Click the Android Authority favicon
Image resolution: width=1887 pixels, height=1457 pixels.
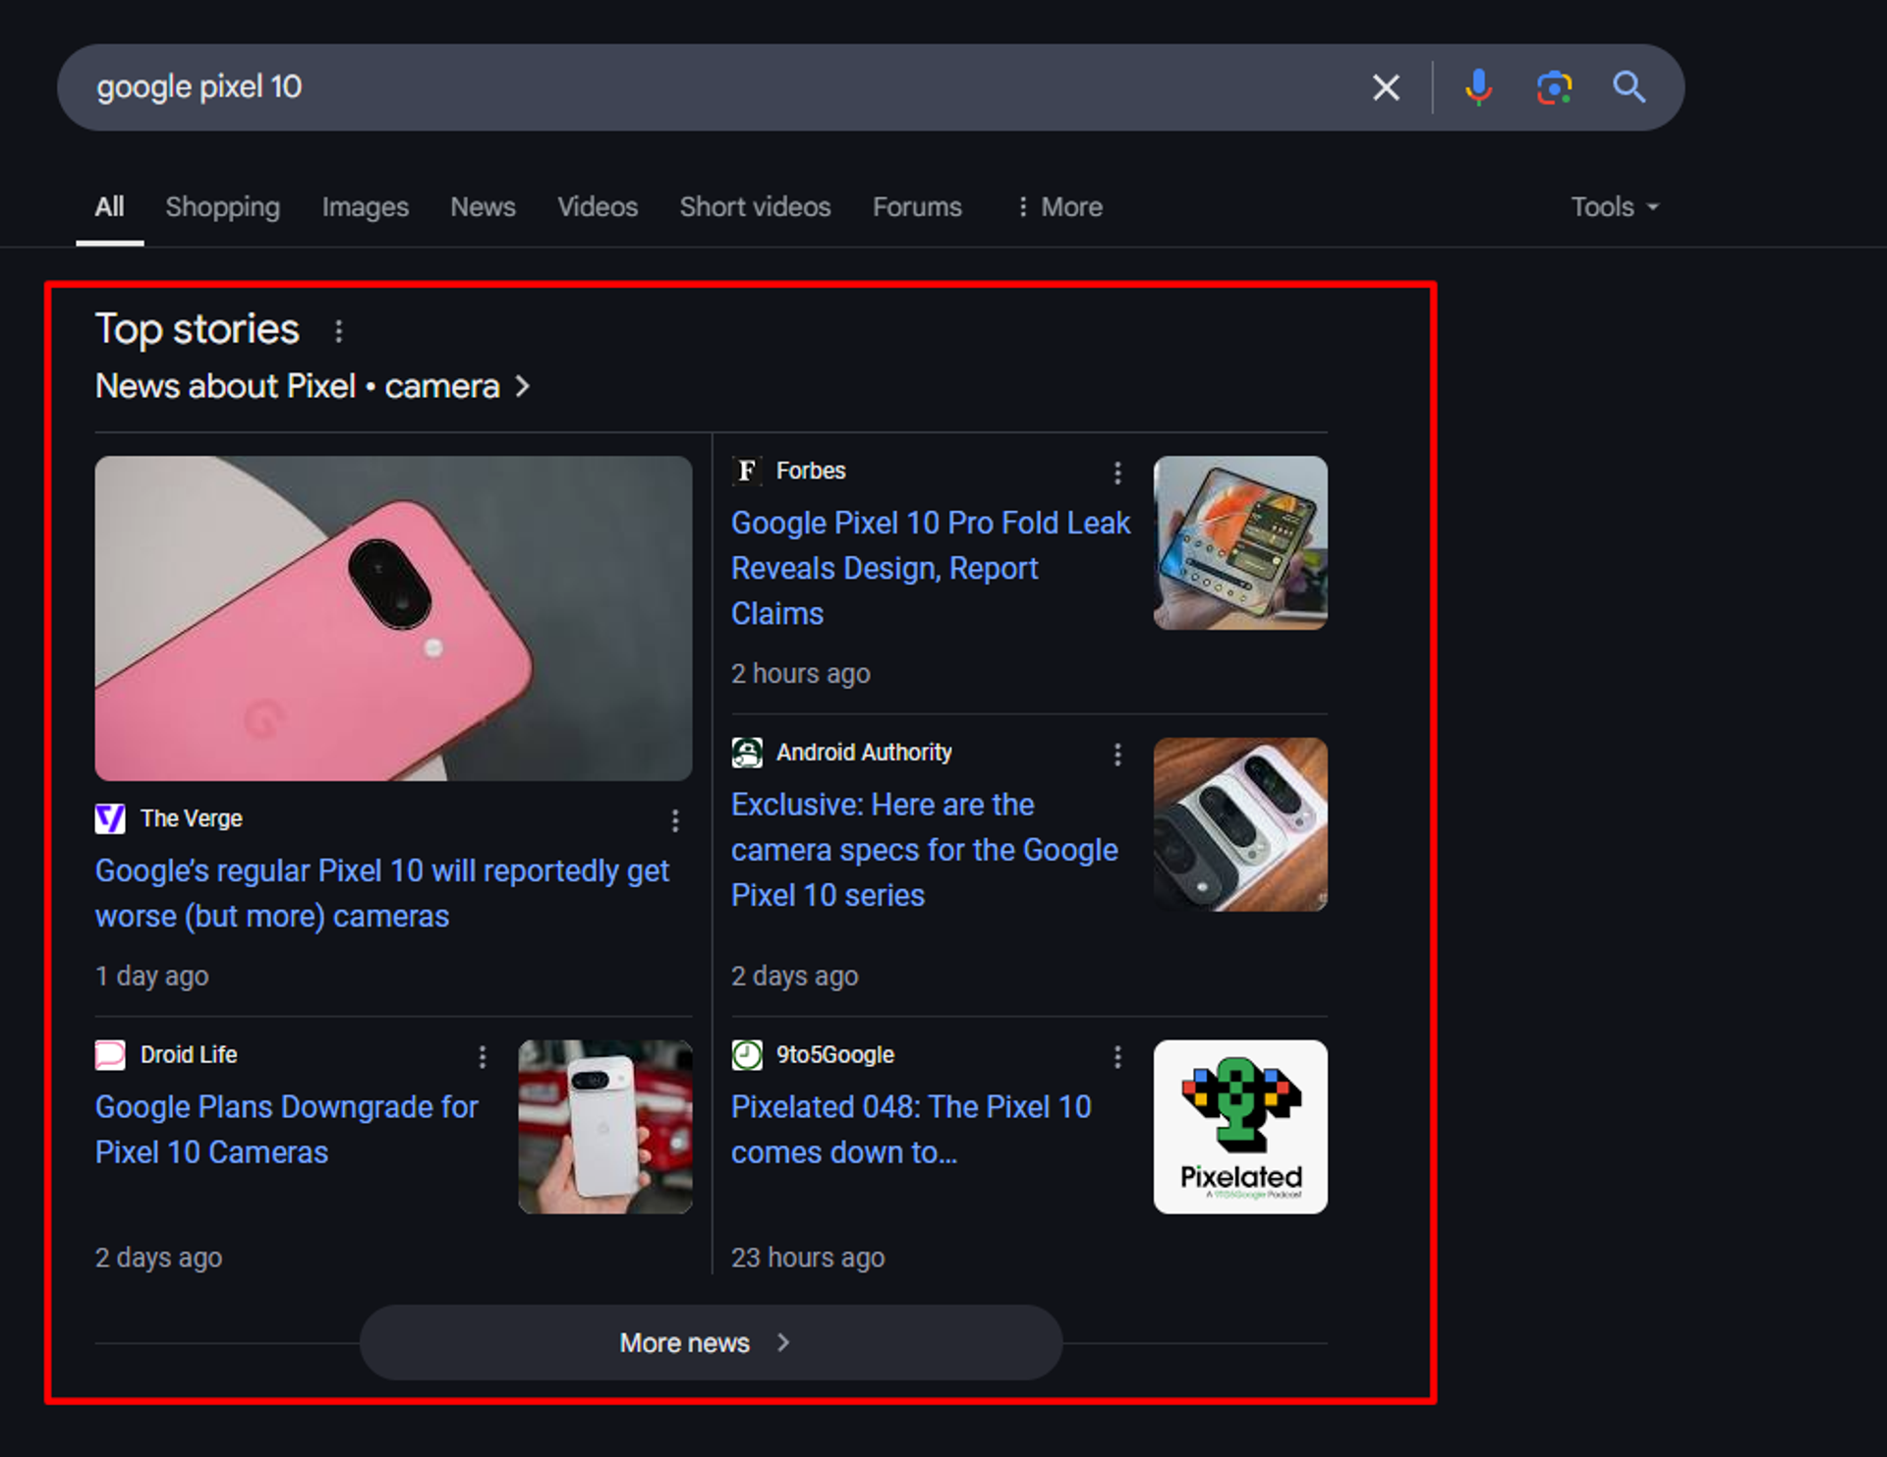point(747,753)
